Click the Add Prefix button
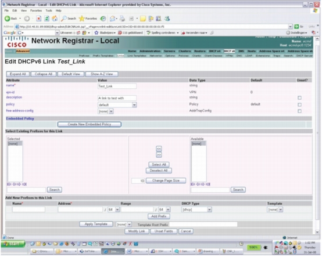Image resolution: width=322 pixels, height=257 pixels. pos(159,216)
